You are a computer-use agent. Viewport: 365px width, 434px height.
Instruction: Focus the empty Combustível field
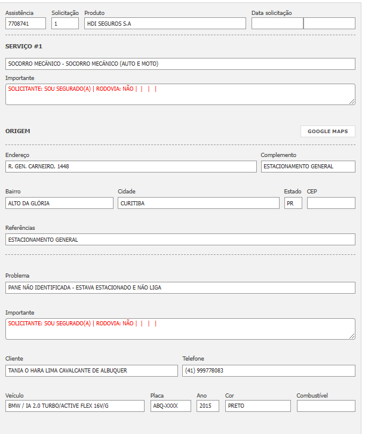coord(326,406)
